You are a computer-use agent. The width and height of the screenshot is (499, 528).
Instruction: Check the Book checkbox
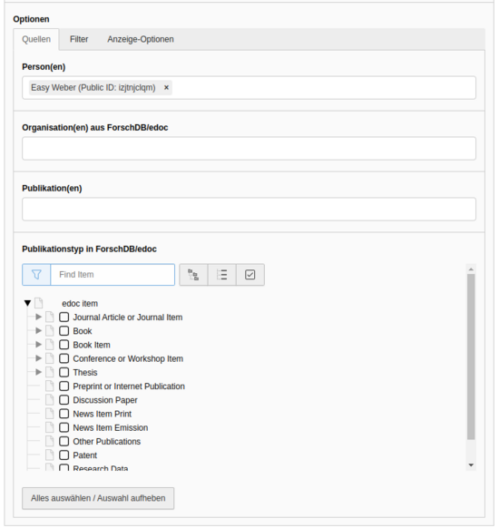pos(64,331)
